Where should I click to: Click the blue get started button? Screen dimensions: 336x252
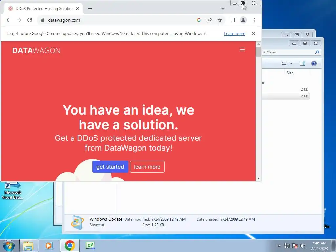(110, 167)
